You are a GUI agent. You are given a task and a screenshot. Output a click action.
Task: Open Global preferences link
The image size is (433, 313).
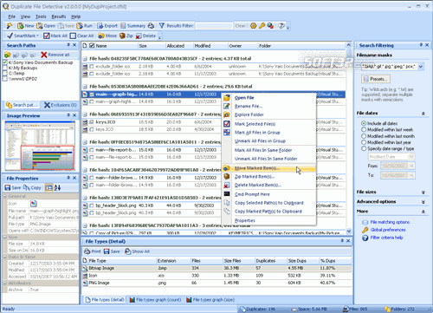(388, 230)
